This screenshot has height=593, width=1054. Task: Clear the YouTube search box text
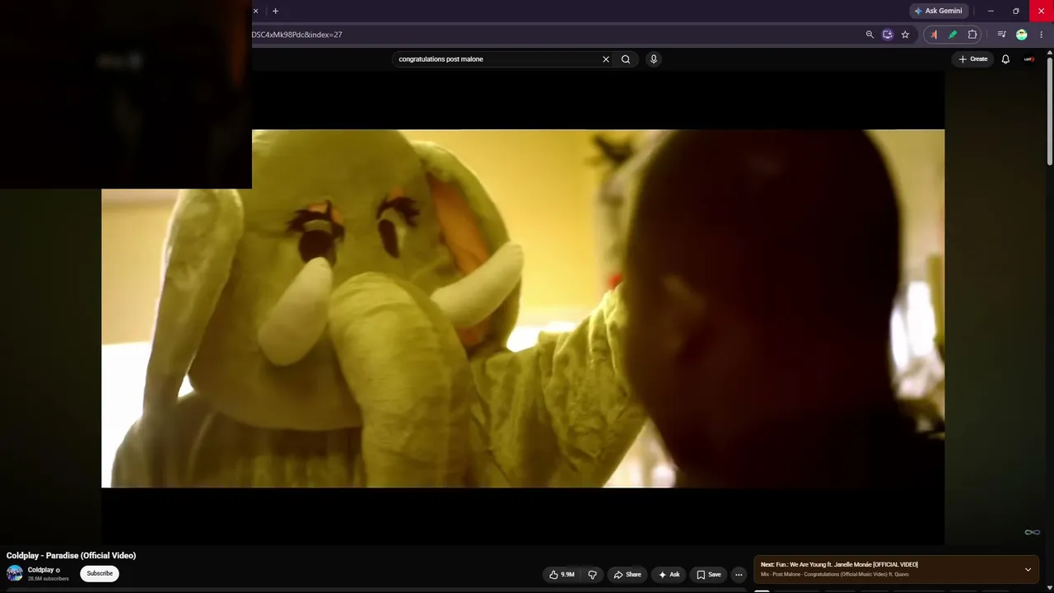coord(606,59)
